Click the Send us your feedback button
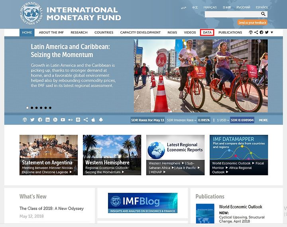Viewport: 287px width, 227px height. (x=252, y=22)
